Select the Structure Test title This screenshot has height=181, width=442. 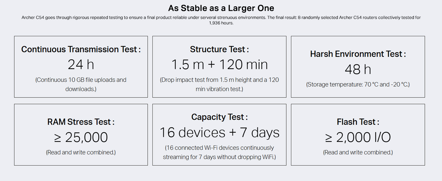pos(219,49)
